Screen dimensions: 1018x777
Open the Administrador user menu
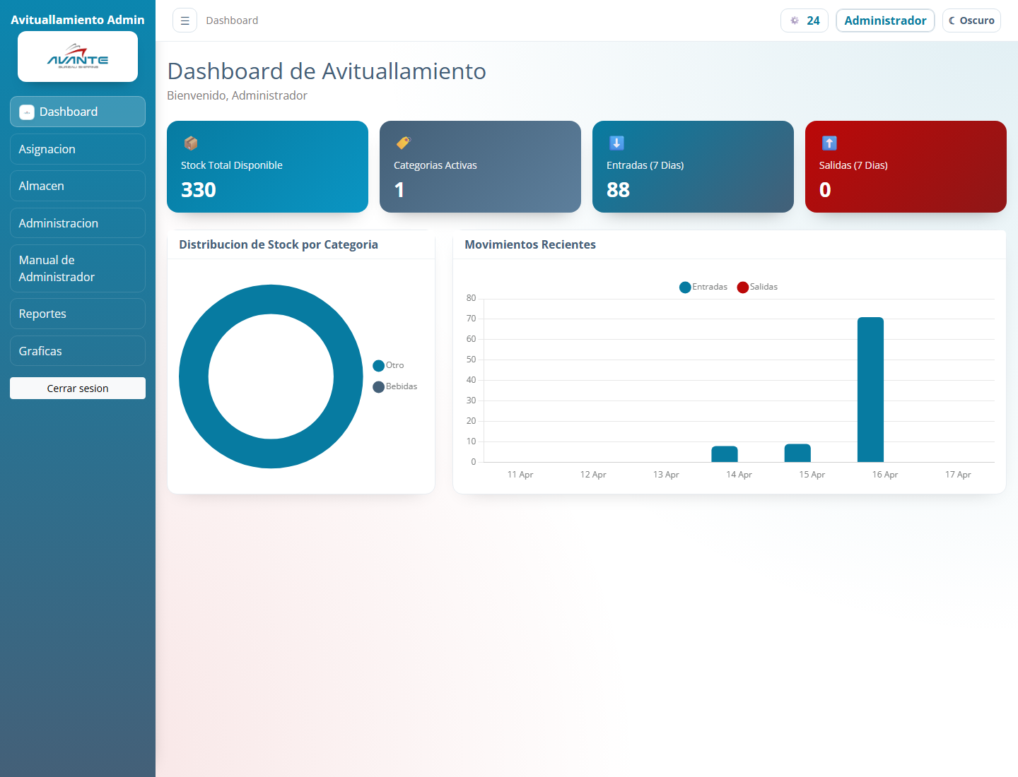(885, 20)
